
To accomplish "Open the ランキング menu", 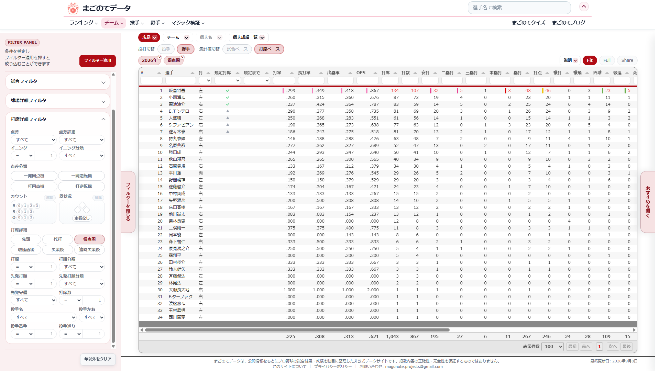I will tap(84, 23).
